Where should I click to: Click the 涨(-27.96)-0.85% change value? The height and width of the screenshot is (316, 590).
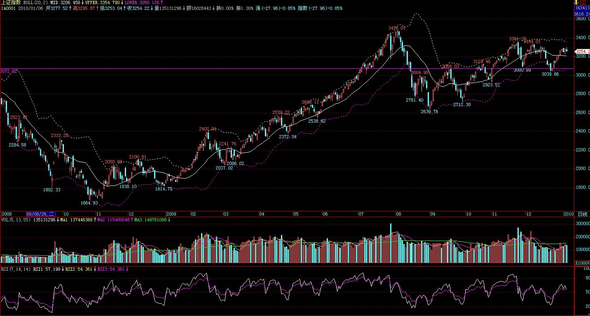click(276, 8)
